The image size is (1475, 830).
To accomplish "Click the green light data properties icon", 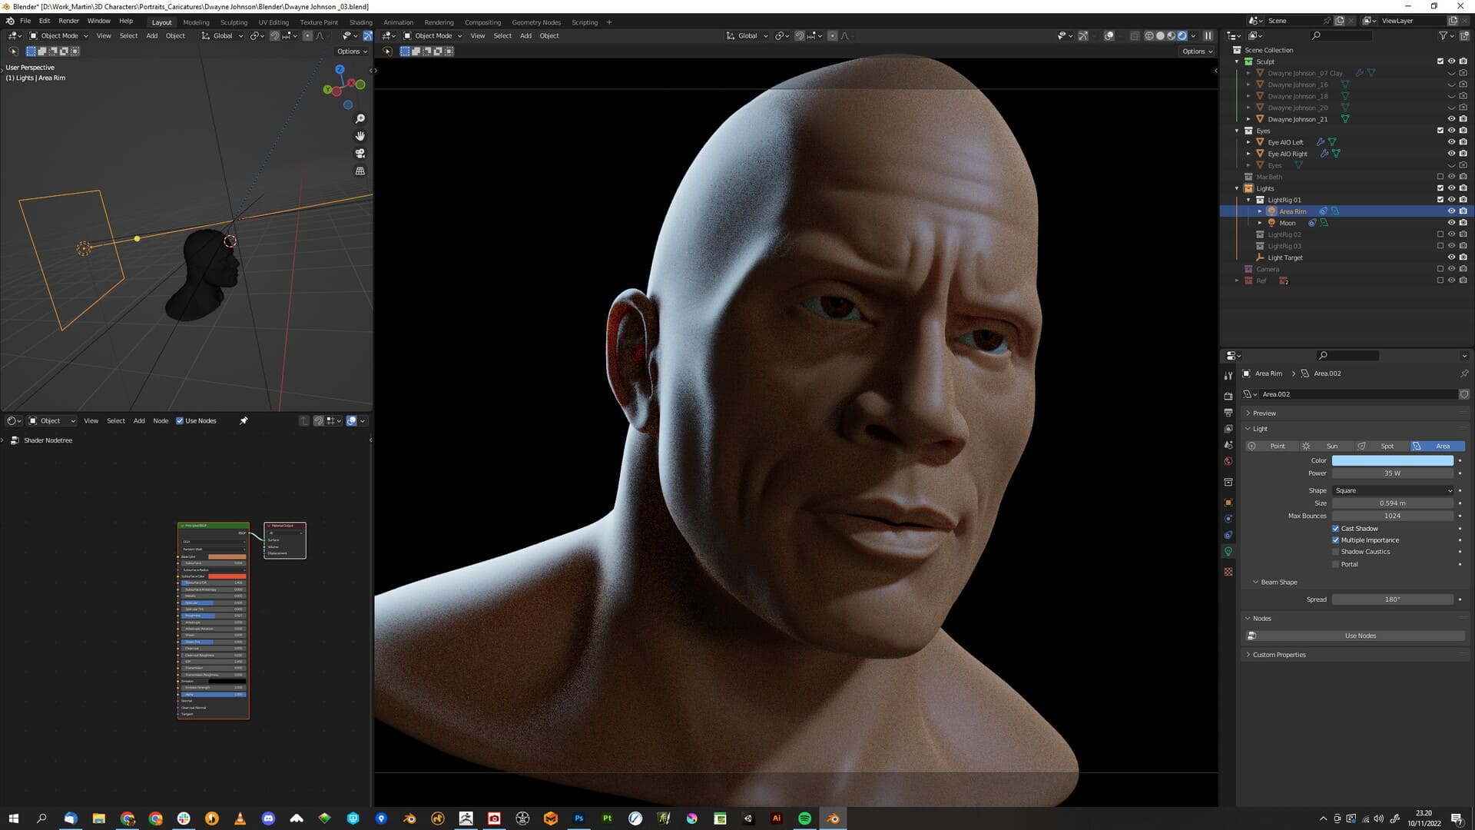I will (x=1228, y=551).
